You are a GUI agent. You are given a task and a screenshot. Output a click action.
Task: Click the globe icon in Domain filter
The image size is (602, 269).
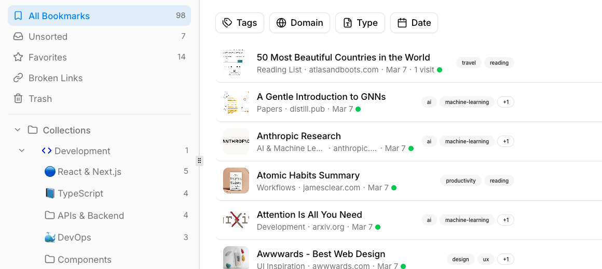click(x=281, y=23)
